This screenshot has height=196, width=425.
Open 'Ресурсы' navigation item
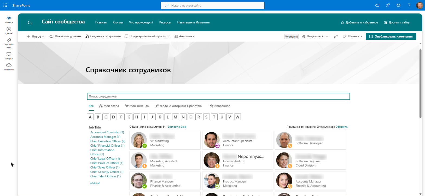tap(165, 22)
